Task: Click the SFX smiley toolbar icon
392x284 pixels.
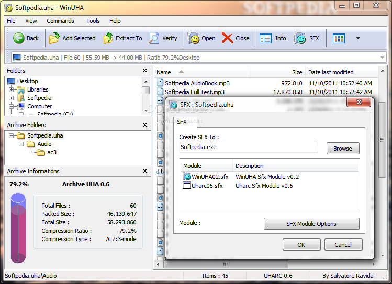Action: 300,38
